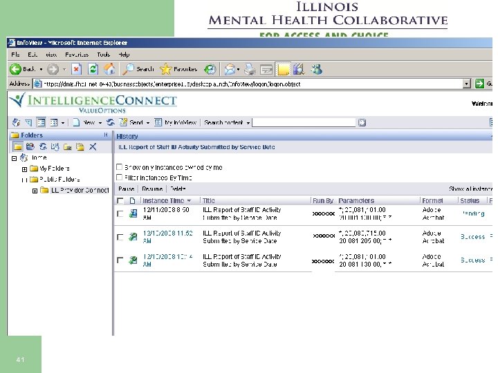Viewport: 498px width, 373px height.
Task: Open the Back button history dropdown
Action: coord(41,69)
